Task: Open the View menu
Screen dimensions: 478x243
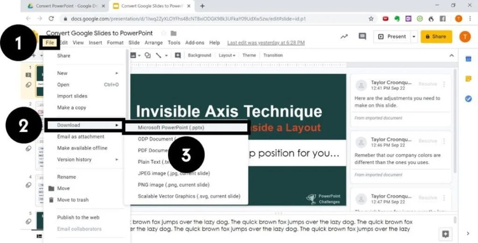Action: click(78, 43)
